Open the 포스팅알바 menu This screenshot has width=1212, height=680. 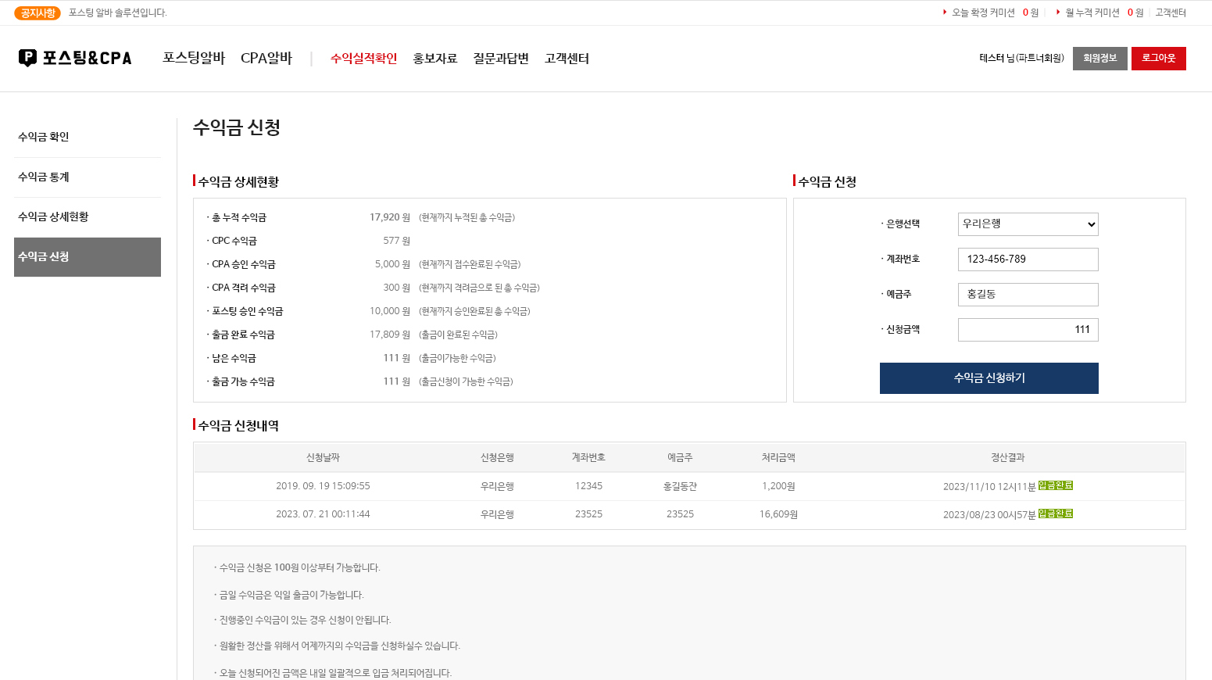[193, 59]
